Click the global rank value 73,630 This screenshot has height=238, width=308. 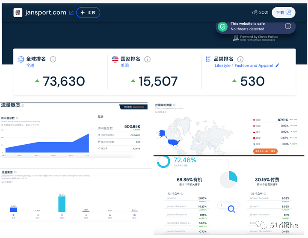tap(64, 81)
